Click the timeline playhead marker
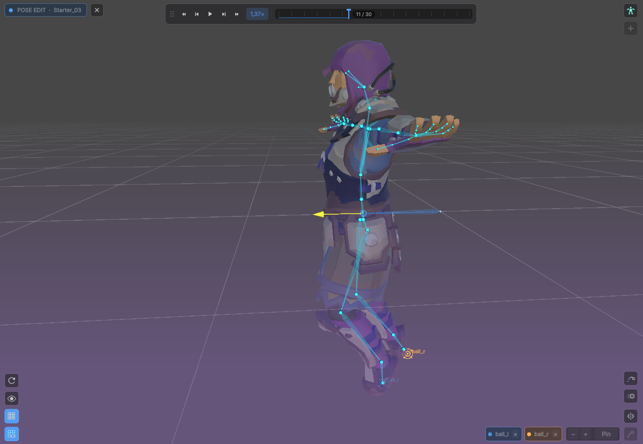This screenshot has height=444, width=643. coord(349,13)
